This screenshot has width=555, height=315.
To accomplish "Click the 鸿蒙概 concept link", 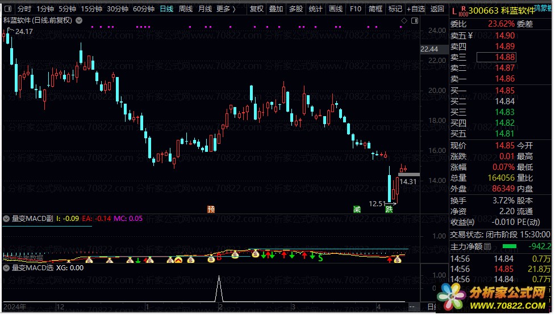I will [543, 8].
